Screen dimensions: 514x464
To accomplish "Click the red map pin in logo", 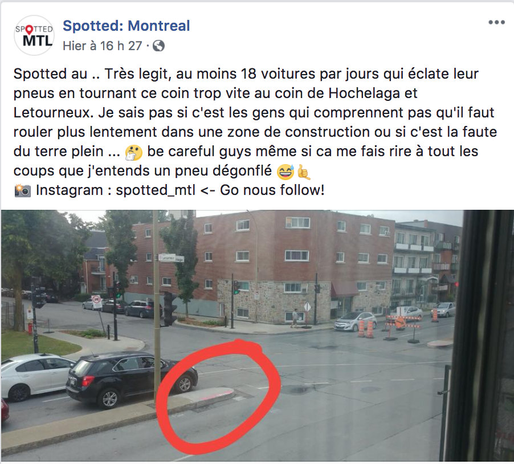I will coord(29,30).
